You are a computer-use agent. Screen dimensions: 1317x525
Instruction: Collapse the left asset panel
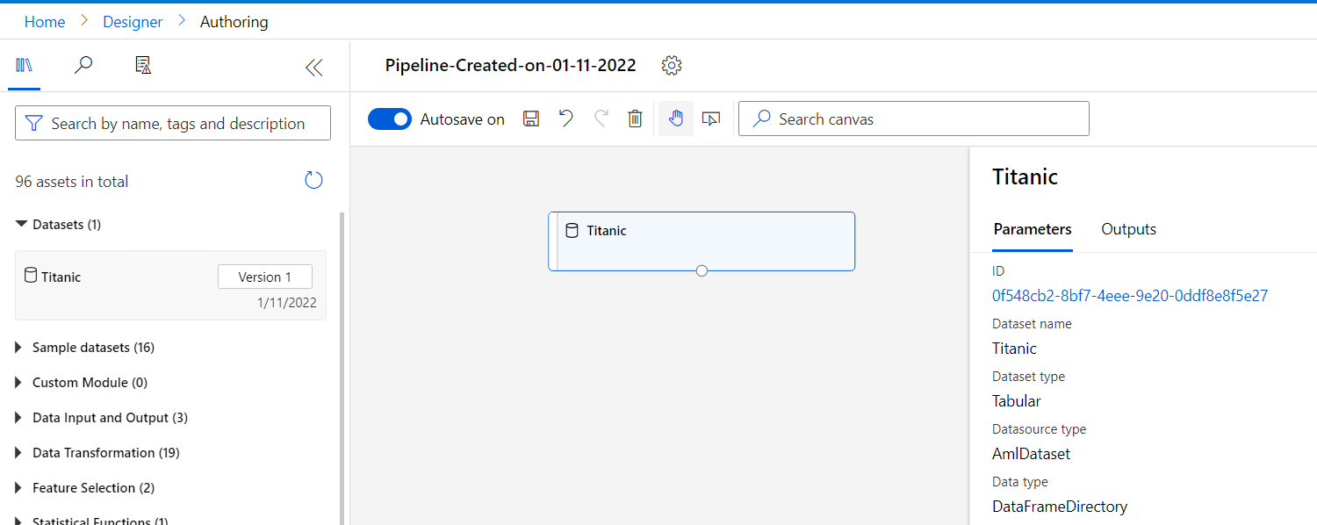313,68
